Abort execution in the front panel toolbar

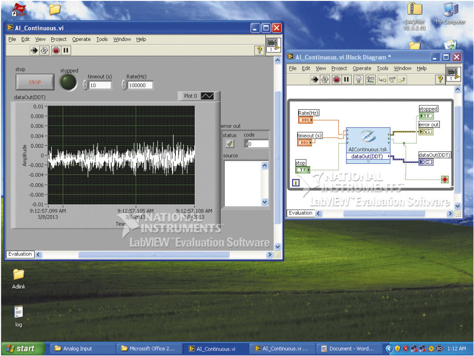tap(56, 50)
